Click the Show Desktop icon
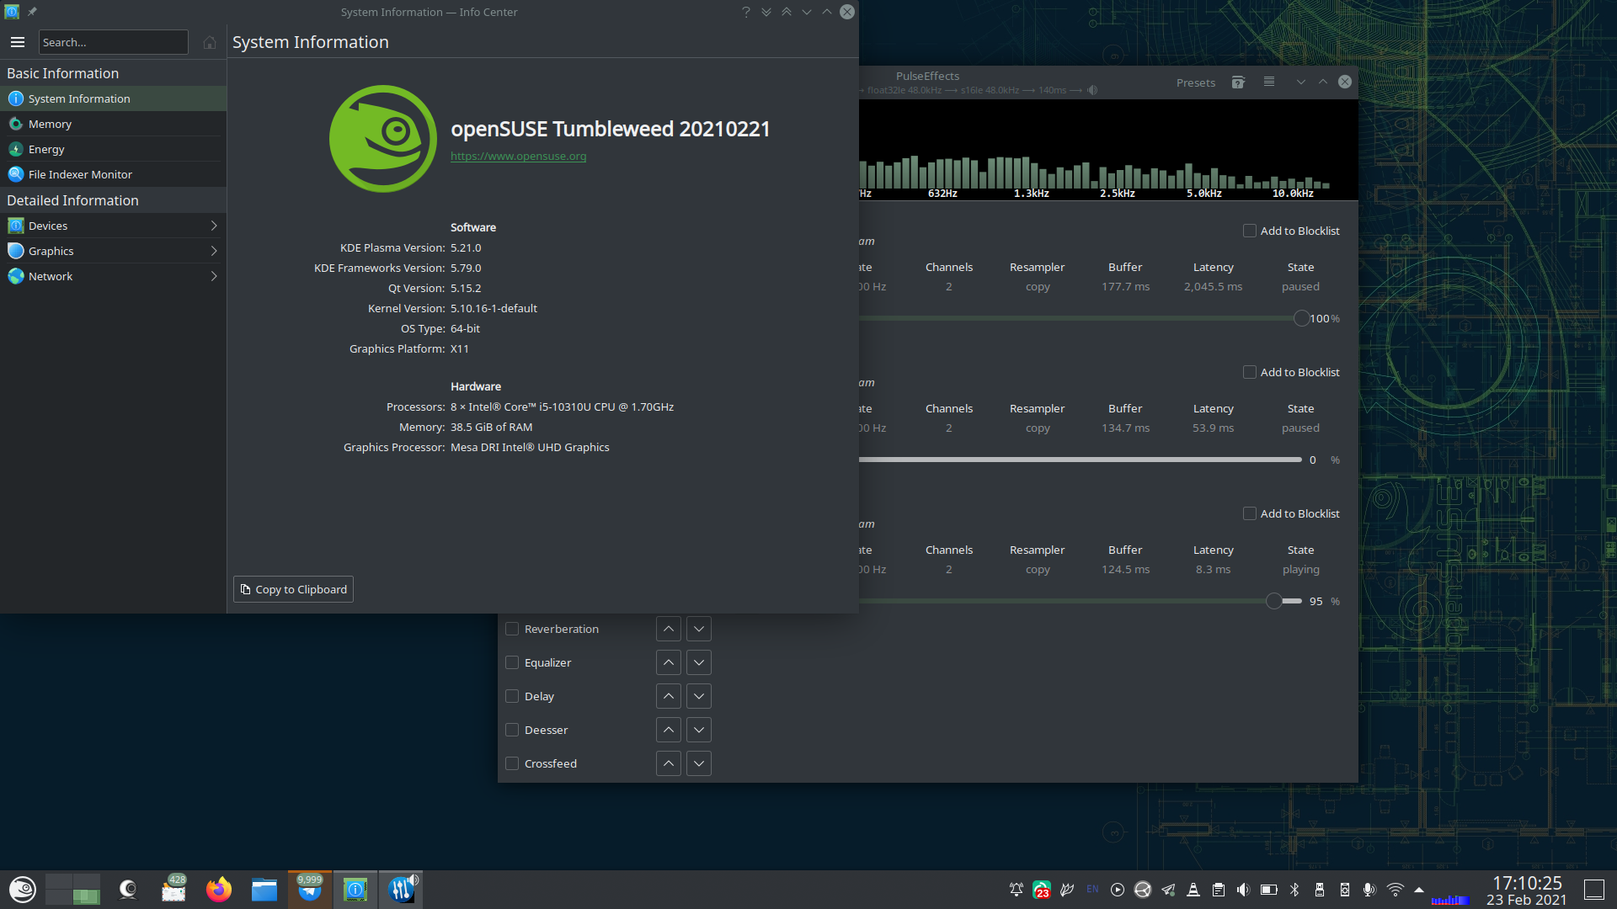Image resolution: width=1617 pixels, height=909 pixels. [x=1594, y=890]
